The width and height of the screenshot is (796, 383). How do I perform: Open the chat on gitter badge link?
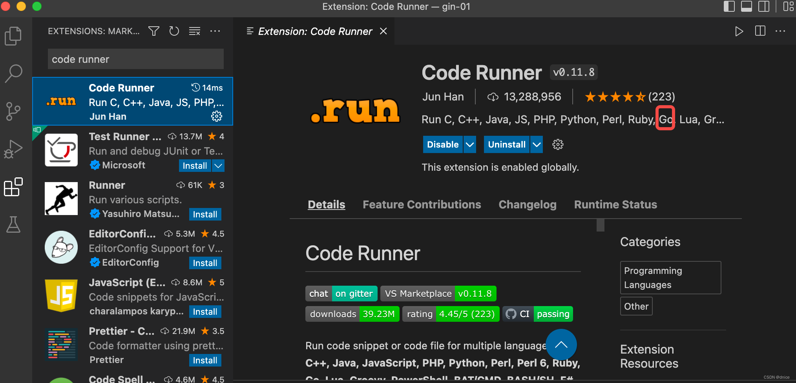341,293
